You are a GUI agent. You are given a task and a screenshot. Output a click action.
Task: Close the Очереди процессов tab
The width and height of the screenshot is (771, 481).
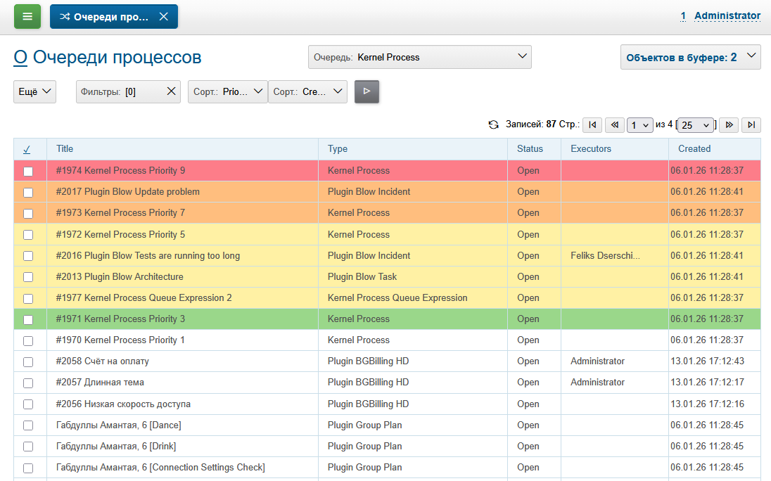pos(163,17)
